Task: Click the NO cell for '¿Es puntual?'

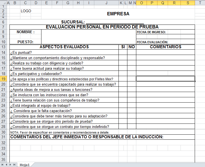Action: point(132,52)
